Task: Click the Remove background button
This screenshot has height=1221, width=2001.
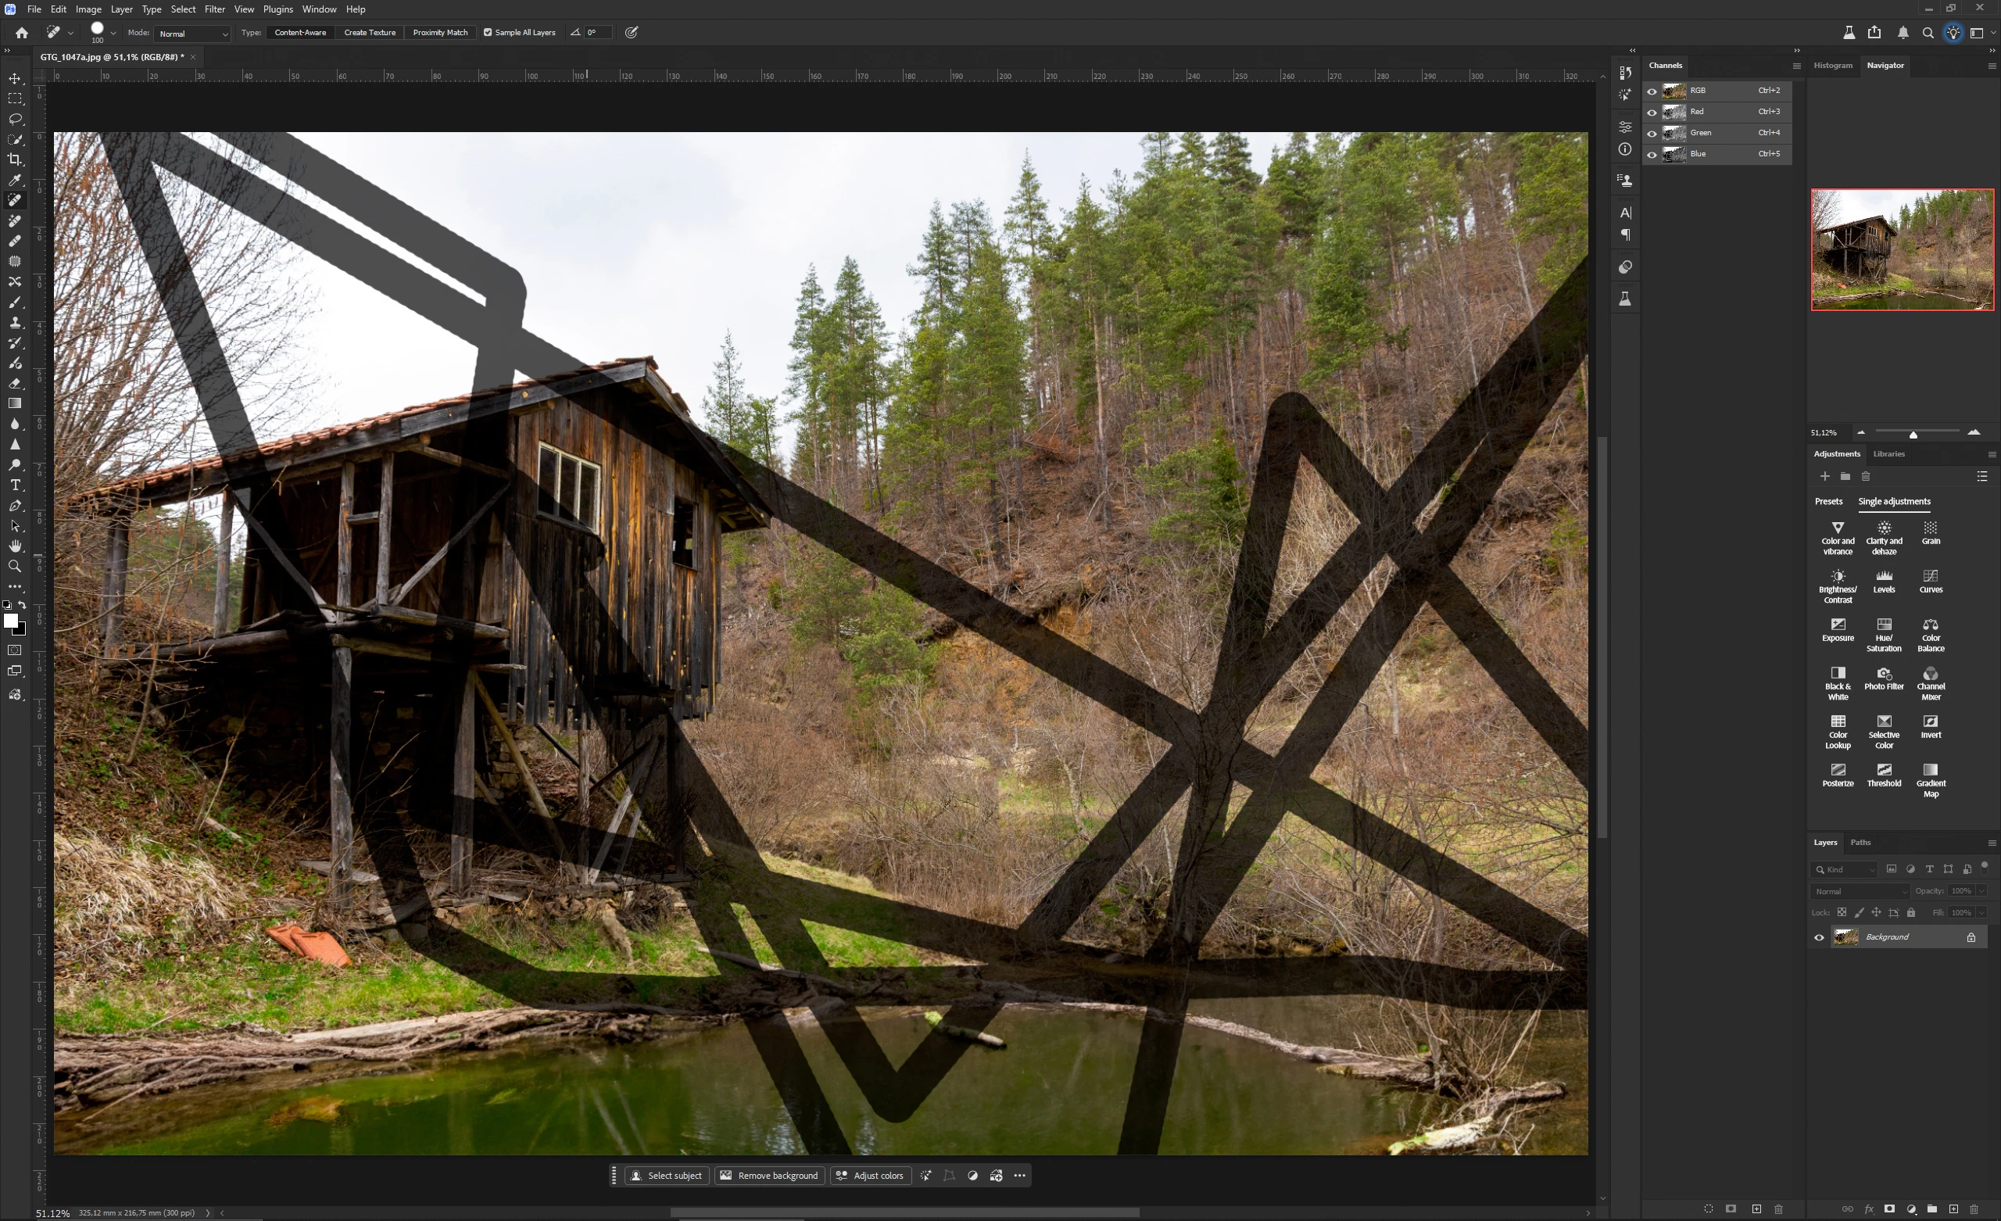Action: click(769, 1176)
